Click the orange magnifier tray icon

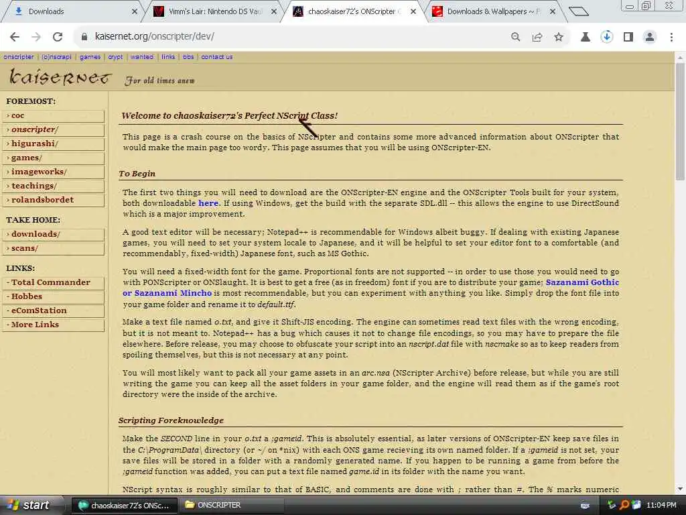pos(624,506)
